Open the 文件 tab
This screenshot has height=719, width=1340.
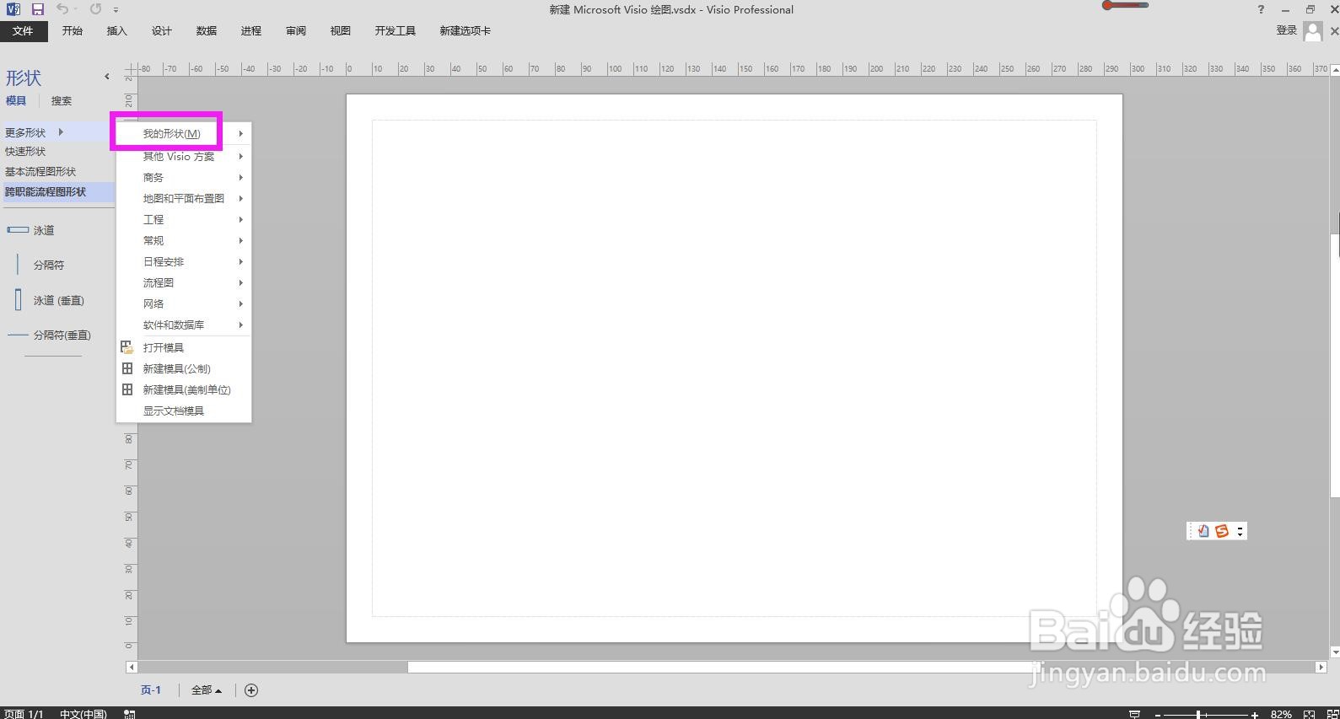point(23,31)
